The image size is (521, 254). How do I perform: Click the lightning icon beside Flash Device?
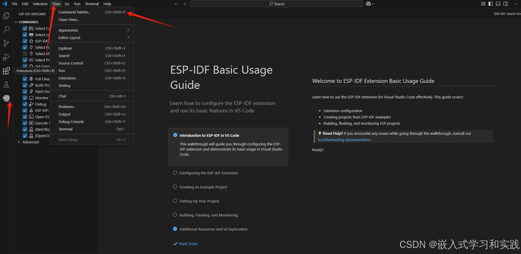[x=31, y=91]
